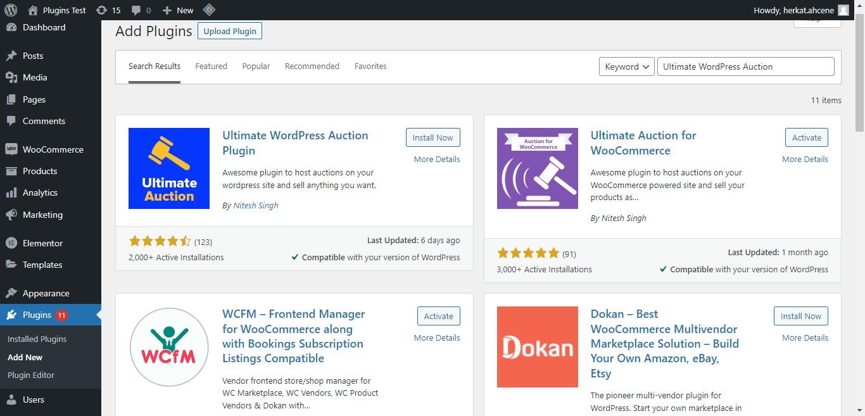Click the diamond-shaped icon in admin bar
Viewport: 865px width, 416px height.
[209, 10]
